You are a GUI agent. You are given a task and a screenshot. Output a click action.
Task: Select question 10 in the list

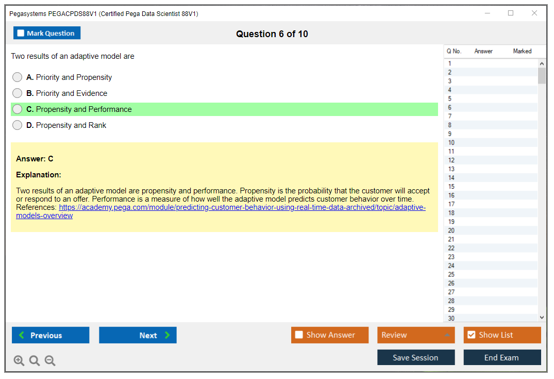pyautogui.click(x=451, y=143)
